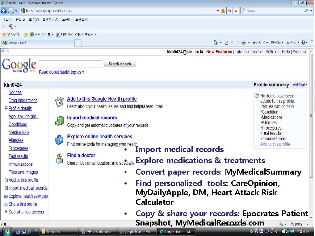Switch to PHR presentation taskbar window
315x236 pixels.
pos(98,232)
